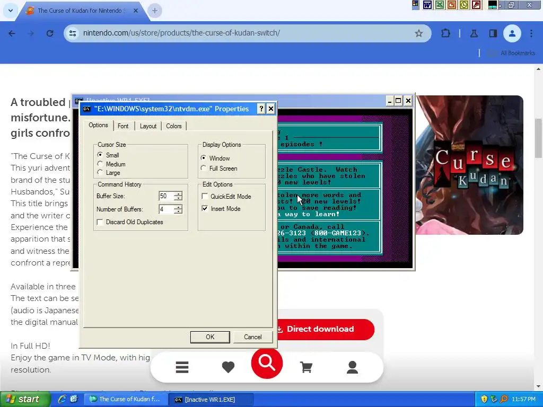543x407 pixels.
Task: Click Properties dialog help question mark
Action: [261, 109]
